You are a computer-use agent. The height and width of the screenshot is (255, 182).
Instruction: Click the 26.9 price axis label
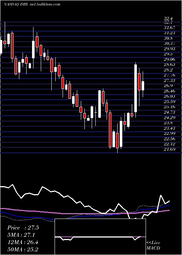[x=168, y=86]
